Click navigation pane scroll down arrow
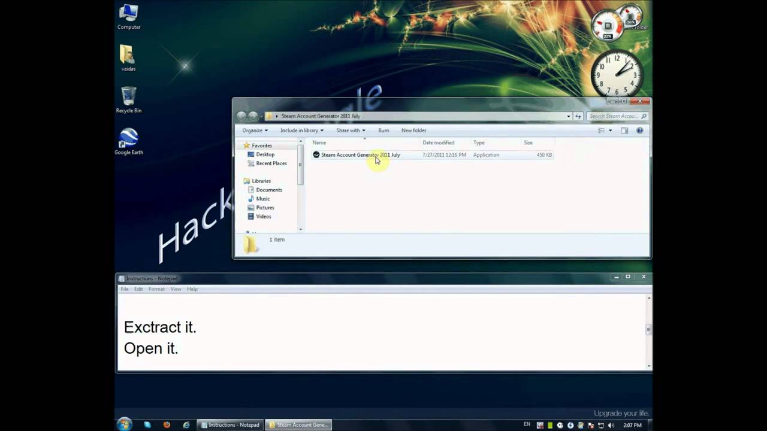This screenshot has height=431, width=767. (x=301, y=229)
